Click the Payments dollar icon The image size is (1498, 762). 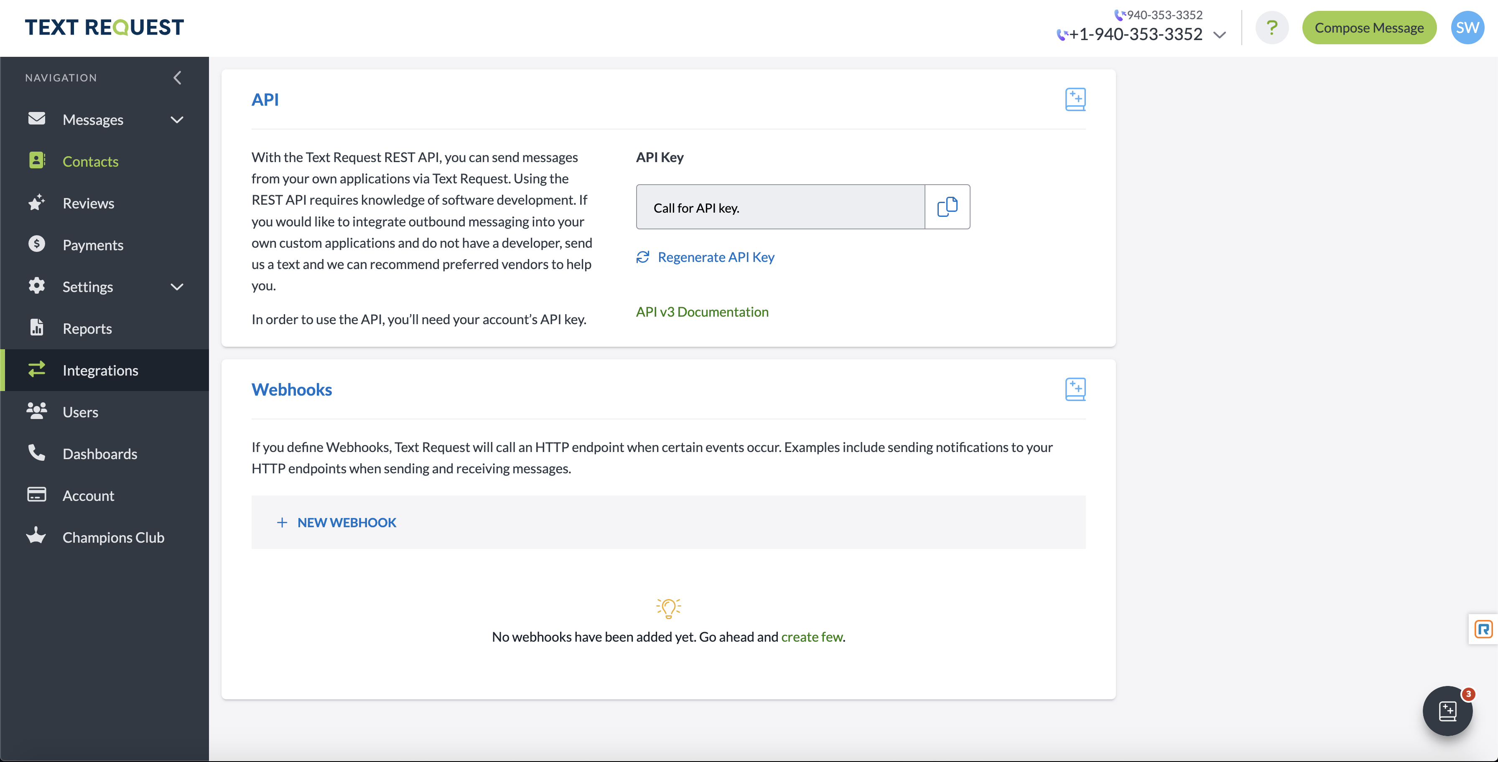[x=37, y=244]
